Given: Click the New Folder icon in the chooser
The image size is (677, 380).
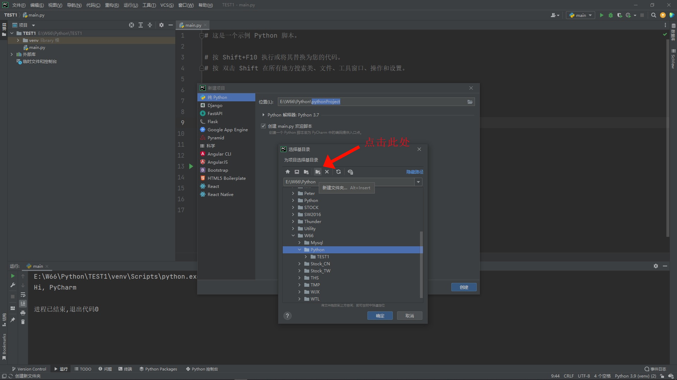Looking at the screenshot, I should pos(318,172).
